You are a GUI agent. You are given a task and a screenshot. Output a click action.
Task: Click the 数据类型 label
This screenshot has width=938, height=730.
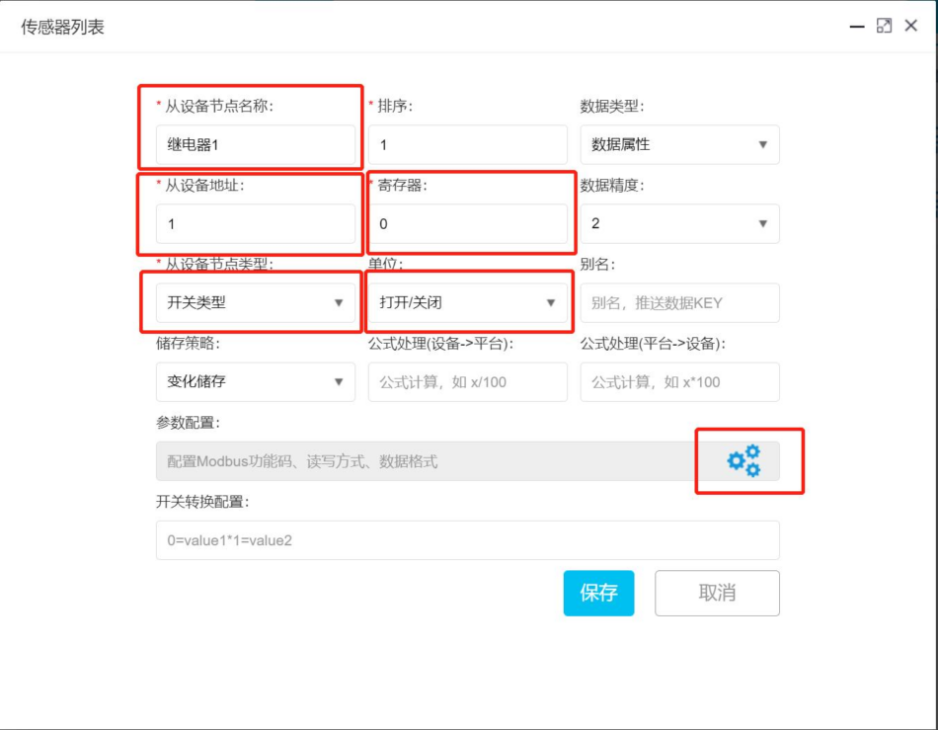pyautogui.click(x=612, y=106)
